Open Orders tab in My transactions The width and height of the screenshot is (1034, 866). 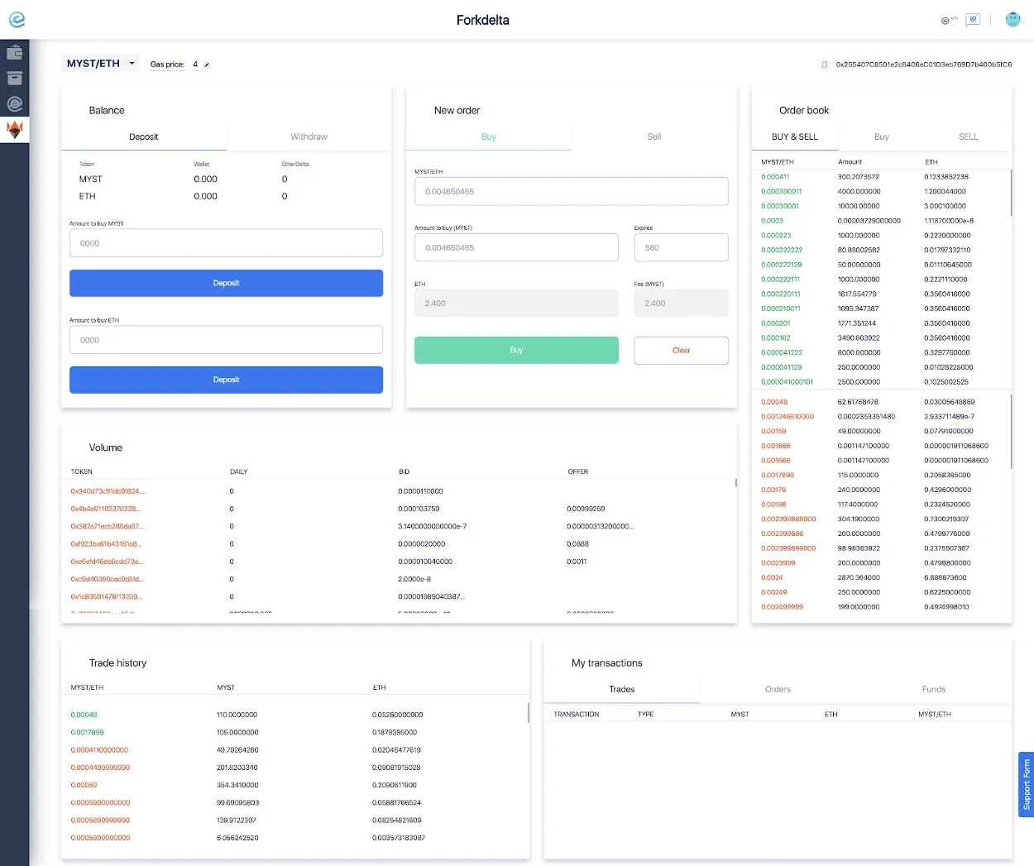pos(778,689)
